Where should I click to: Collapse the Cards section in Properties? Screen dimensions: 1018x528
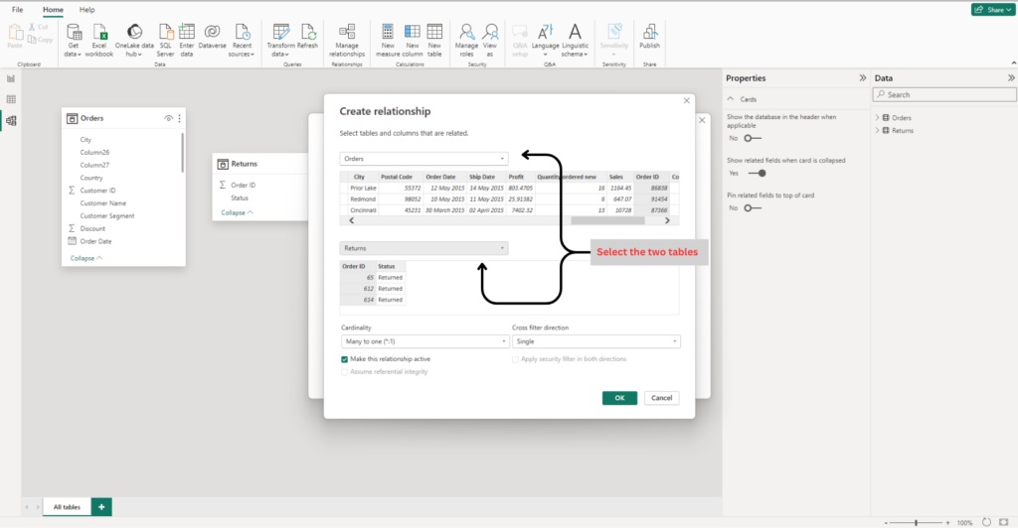tap(731, 99)
